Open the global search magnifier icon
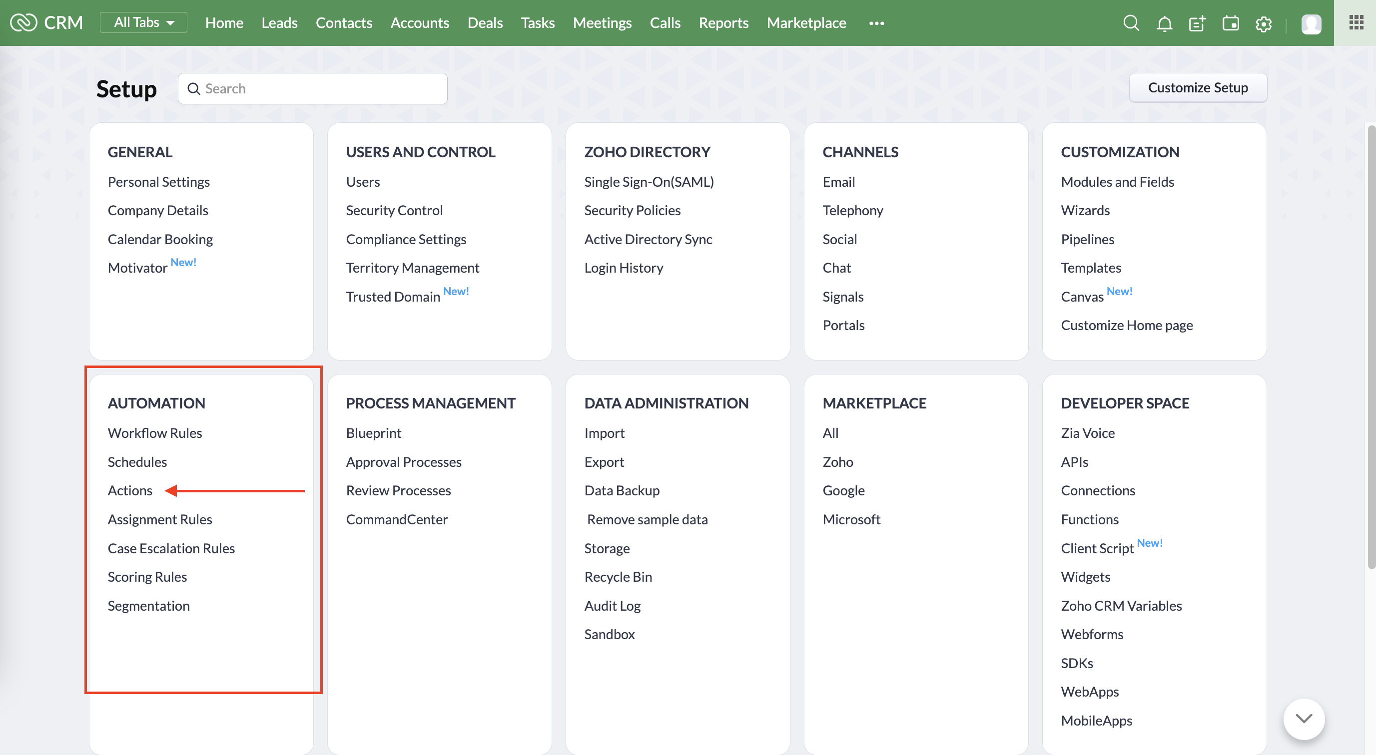 [1131, 23]
